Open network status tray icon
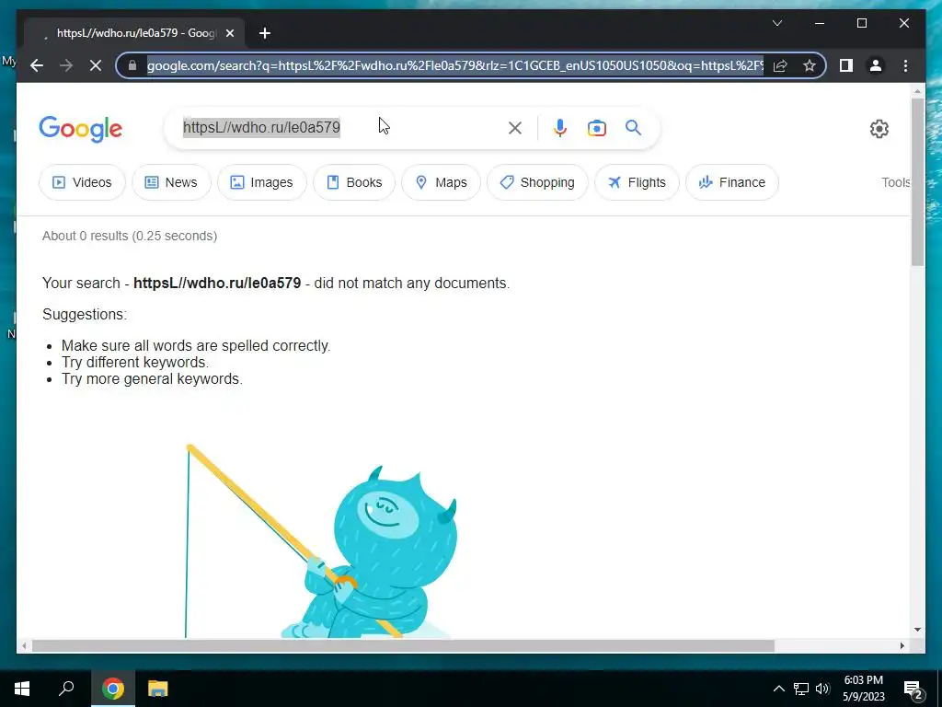 coord(801,689)
